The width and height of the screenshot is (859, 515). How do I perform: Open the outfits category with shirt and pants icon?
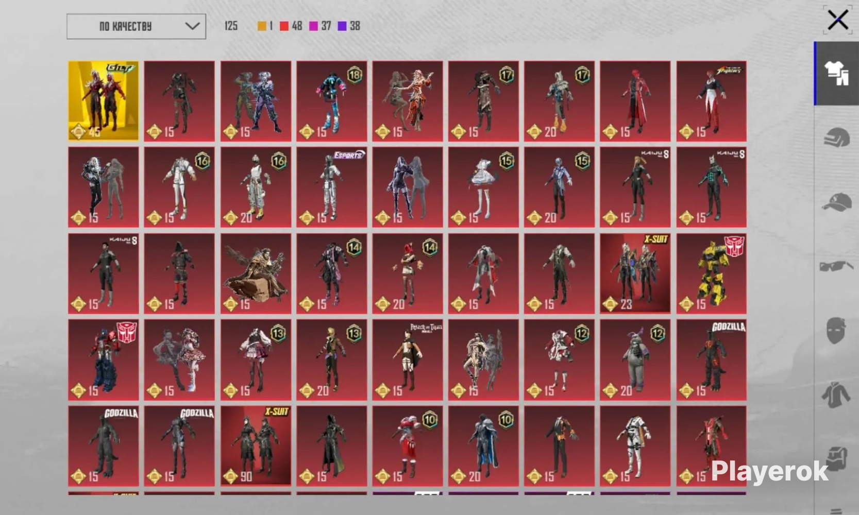pos(836,73)
